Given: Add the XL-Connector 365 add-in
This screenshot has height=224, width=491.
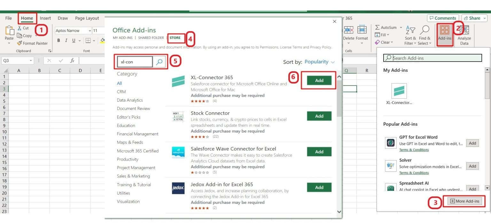Looking at the screenshot, I should pos(319,80).
